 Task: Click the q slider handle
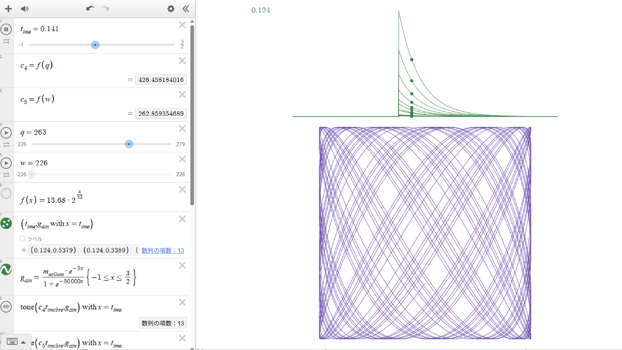coord(129,144)
